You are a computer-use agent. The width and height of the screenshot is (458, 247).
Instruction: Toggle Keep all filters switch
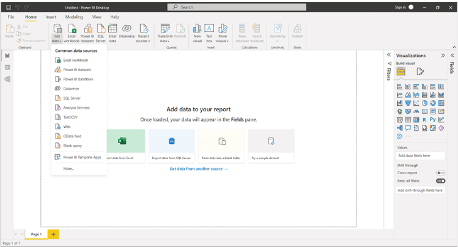440,181
